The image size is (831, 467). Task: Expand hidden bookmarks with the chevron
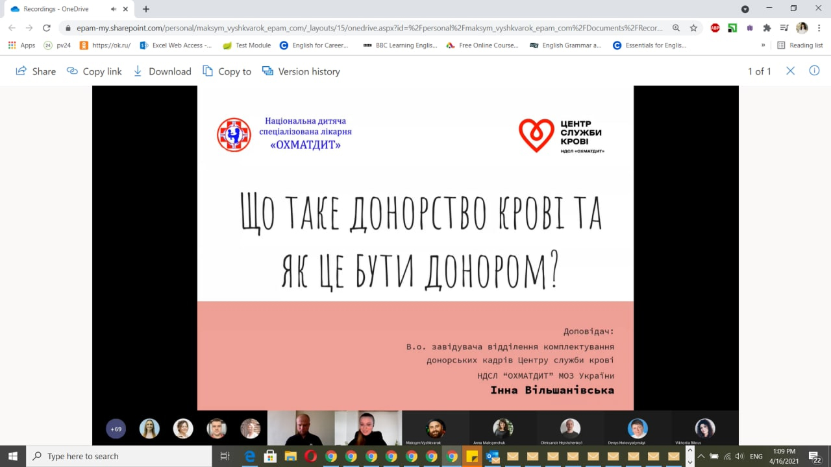point(763,45)
